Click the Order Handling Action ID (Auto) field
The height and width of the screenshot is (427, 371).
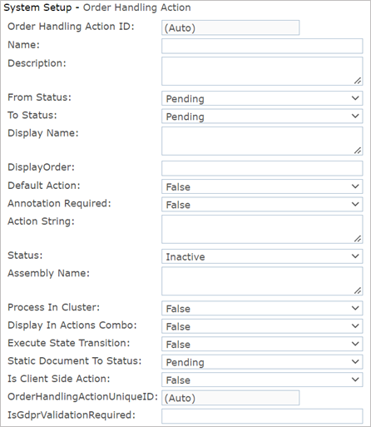pos(230,27)
